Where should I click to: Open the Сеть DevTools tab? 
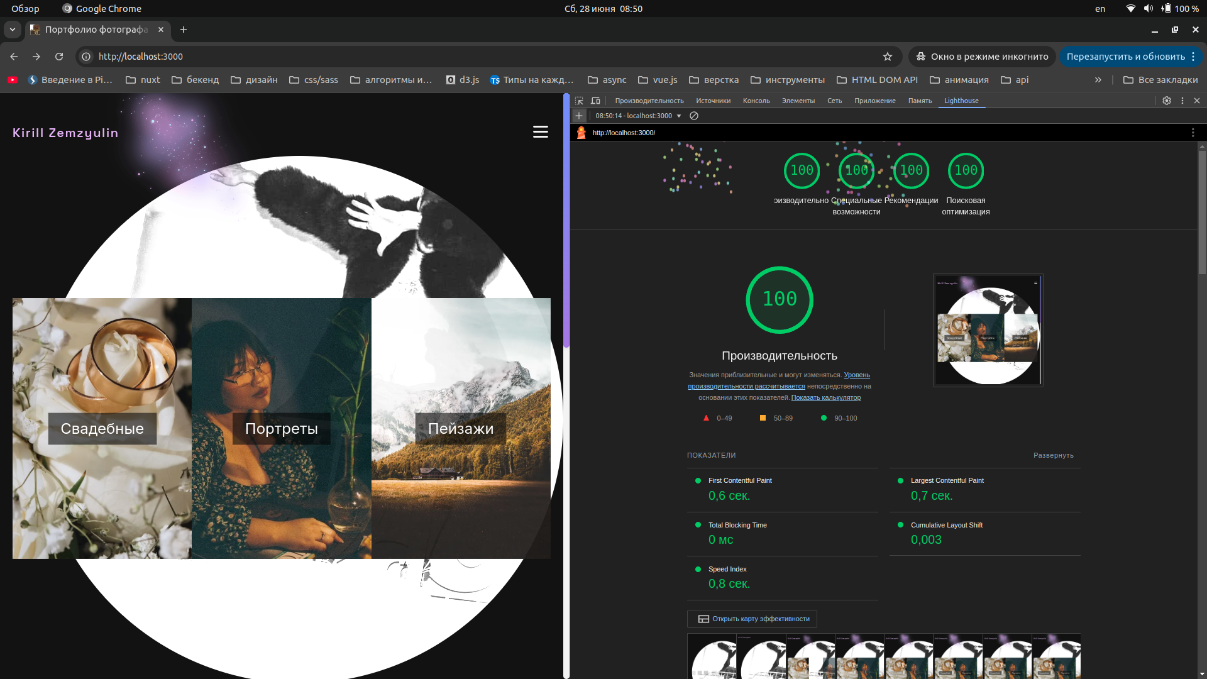[x=834, y=101]
